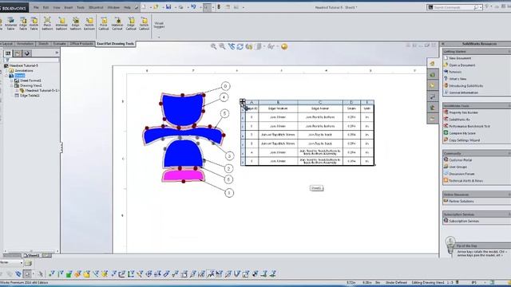Open View Palette tab in task pane
This screenshot has width=511, height=287.
tap(432, 96)
